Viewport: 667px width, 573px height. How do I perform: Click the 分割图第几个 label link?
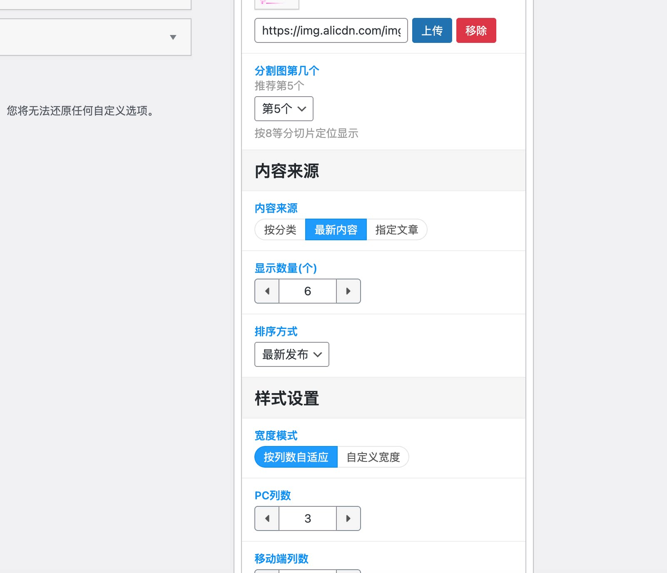[x=286, y=70]
